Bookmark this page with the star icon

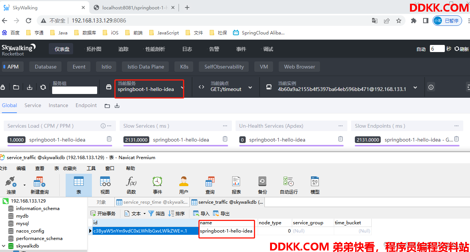click(x=399, y=21)
